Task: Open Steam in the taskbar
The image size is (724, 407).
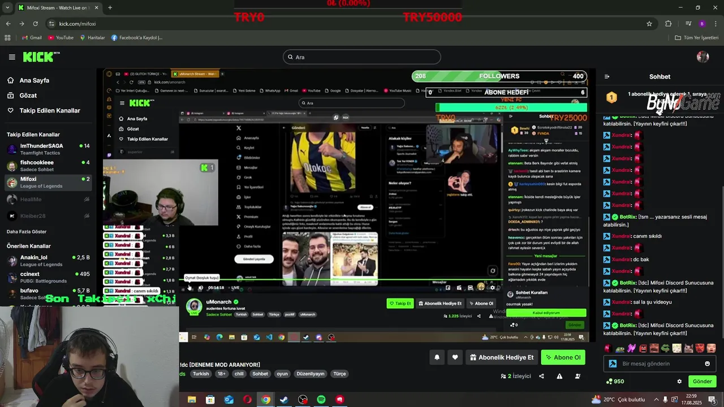Action: coord(285,400)
